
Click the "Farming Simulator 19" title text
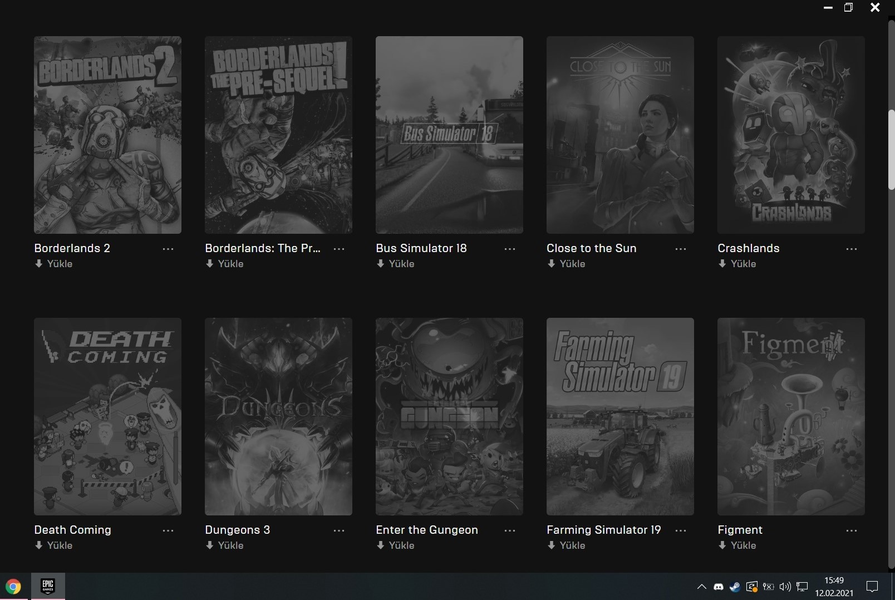tap(604, 530)
